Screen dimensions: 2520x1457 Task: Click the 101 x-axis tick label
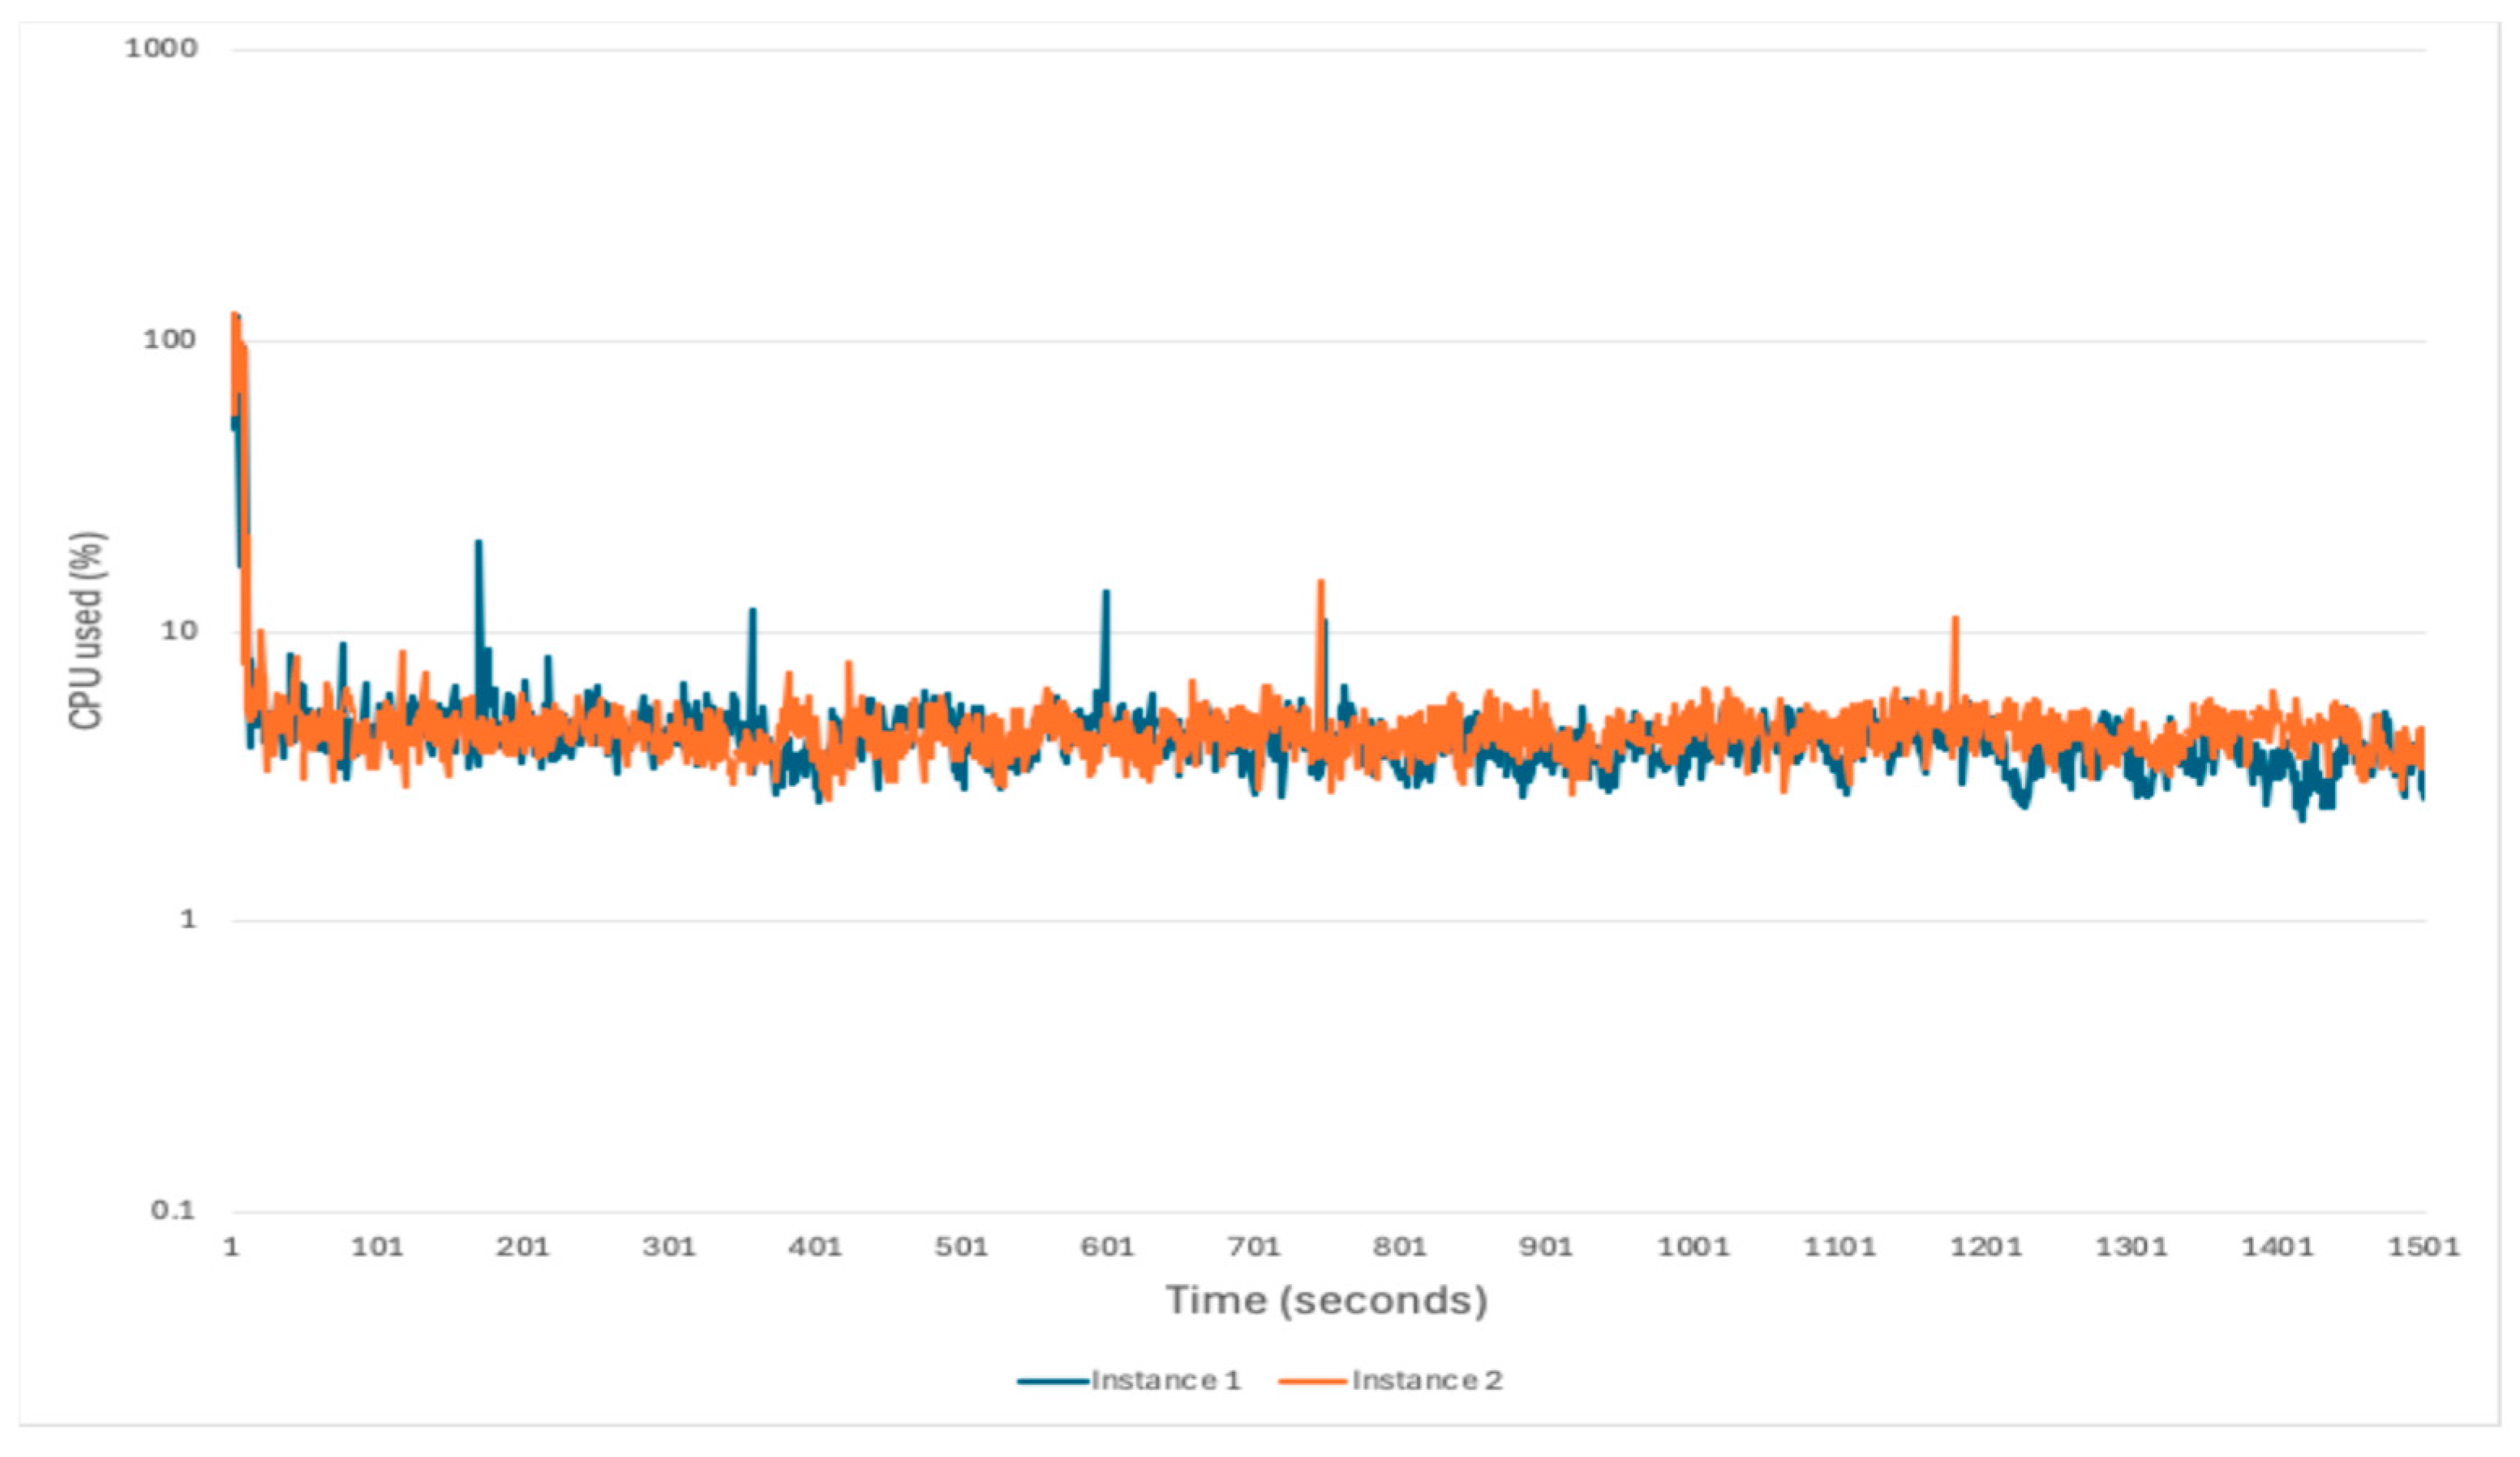coord(377,1247)
